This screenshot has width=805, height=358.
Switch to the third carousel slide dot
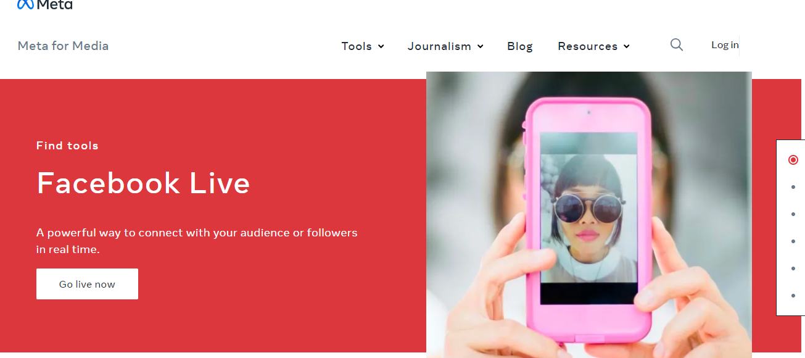tap(793, 214)
